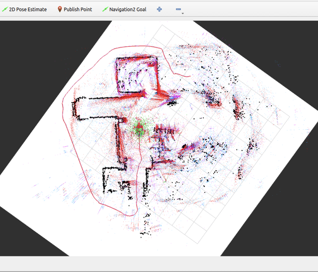Image resolution: width=318 pixels, height=272 pixels.
Task: Click the Publish Point red pin icon
Action: 60,9
